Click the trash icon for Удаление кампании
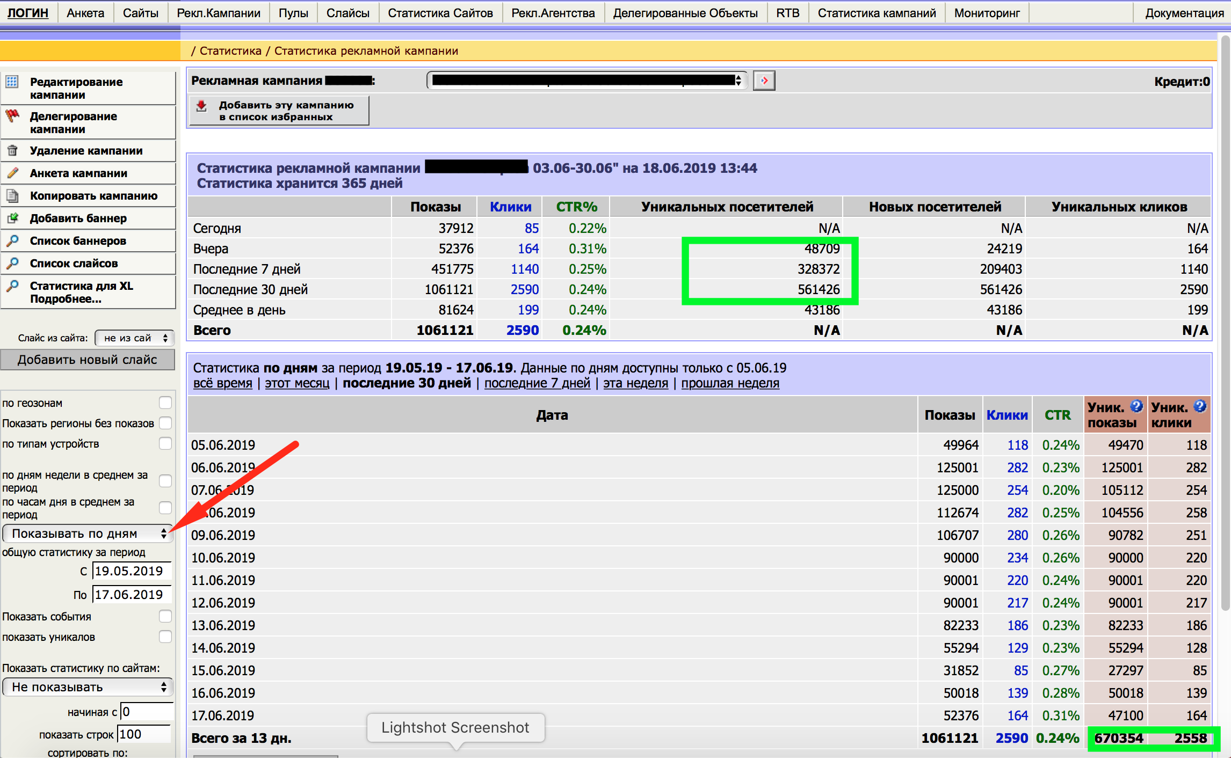This screenshot has width=1231, height=760. [x=12, y=151]
